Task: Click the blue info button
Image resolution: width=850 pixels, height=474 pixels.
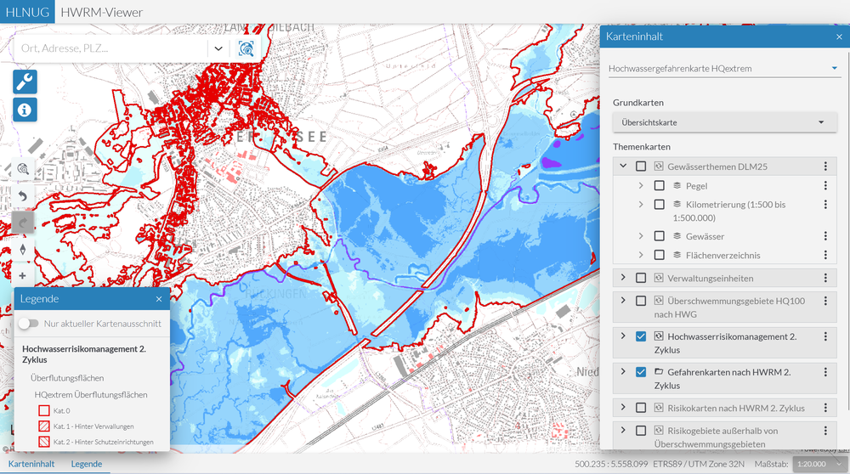Action: pyautogui.click(x=25, y=110)
